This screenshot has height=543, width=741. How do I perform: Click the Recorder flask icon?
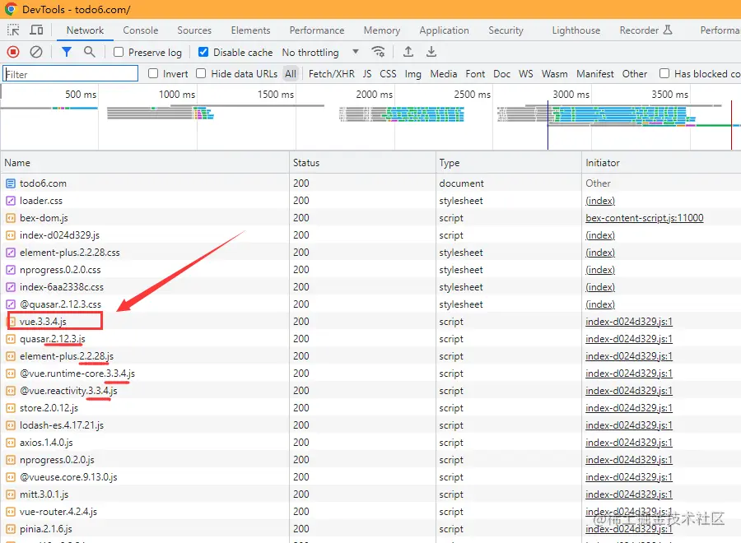(667, 30)
